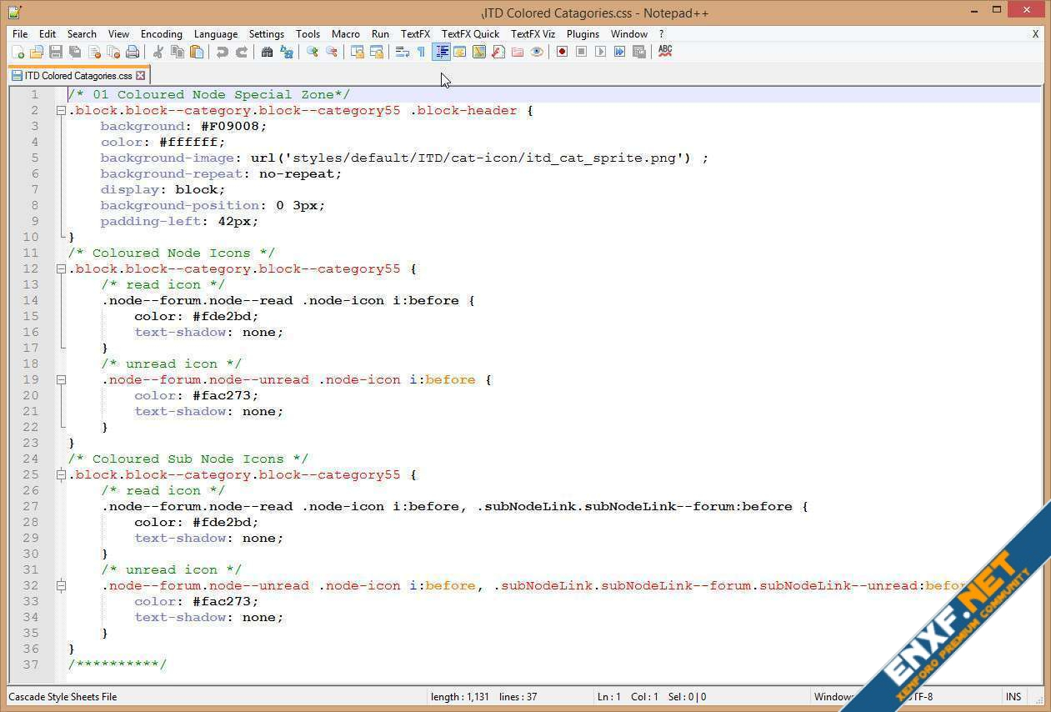
Task: Open the Plugins menu
Action: [x=583, y=34]
